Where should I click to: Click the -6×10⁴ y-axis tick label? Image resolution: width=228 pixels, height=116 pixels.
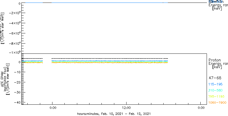[x=15, y=33]
